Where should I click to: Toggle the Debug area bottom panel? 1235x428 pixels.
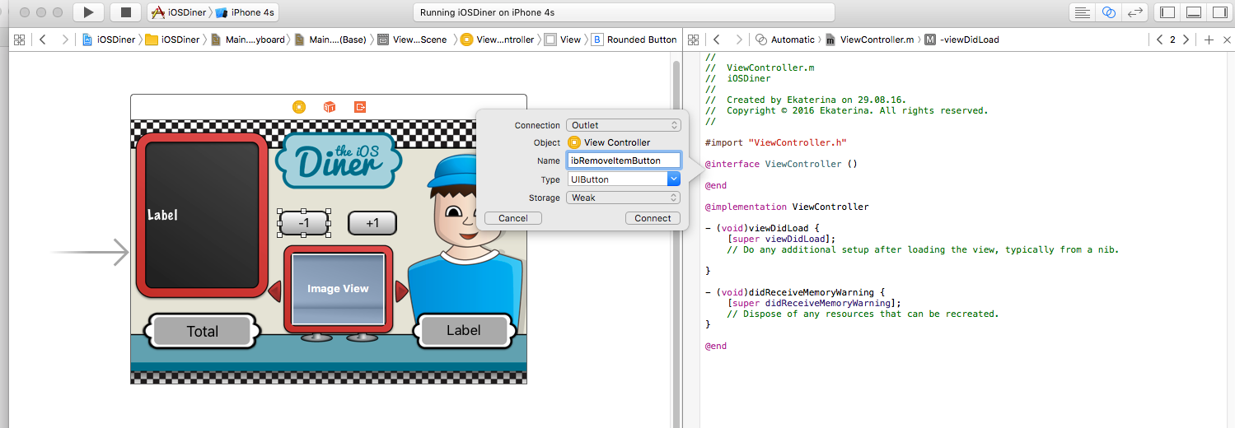point(1193,12)
